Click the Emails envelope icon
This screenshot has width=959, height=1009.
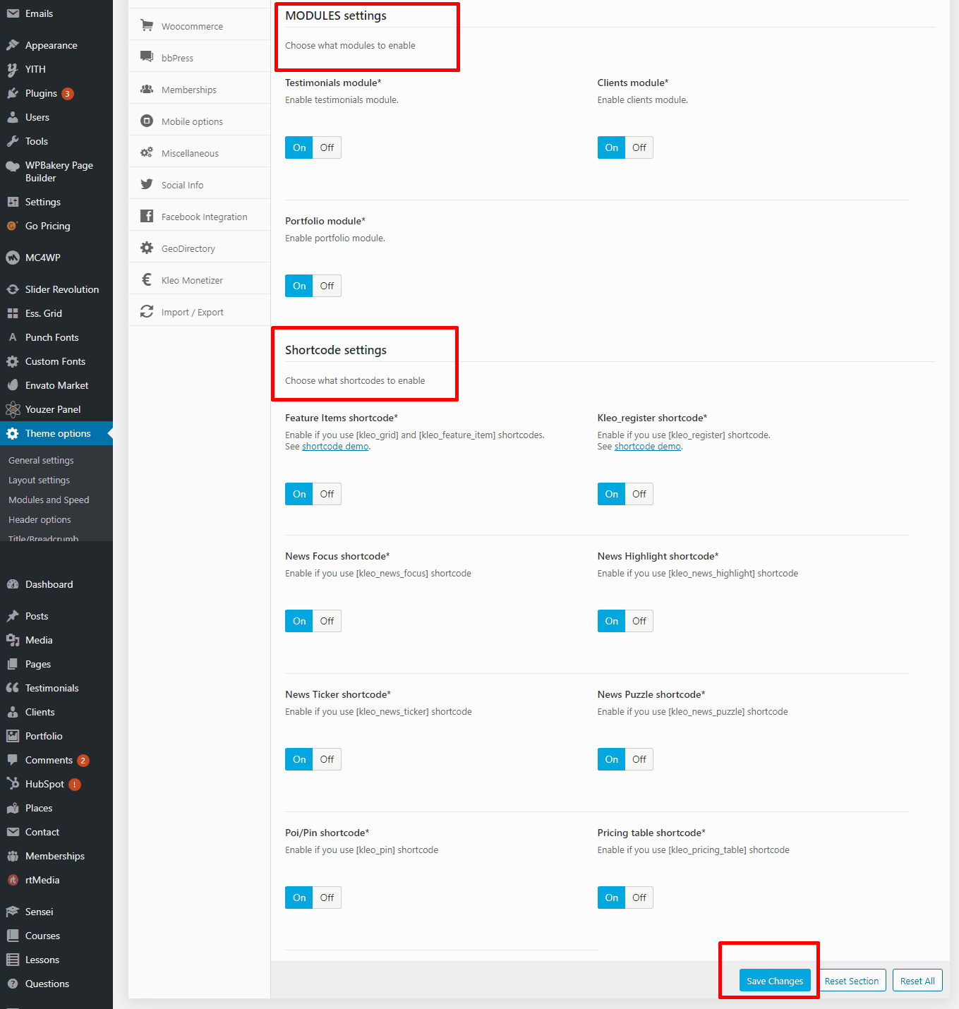click(x=13, y=13)
